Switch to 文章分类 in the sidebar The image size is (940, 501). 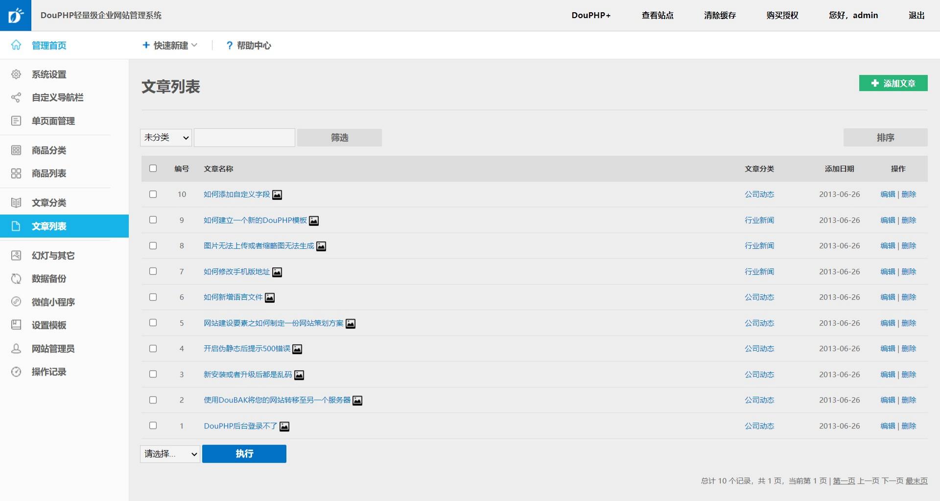[x=49, y=202]
